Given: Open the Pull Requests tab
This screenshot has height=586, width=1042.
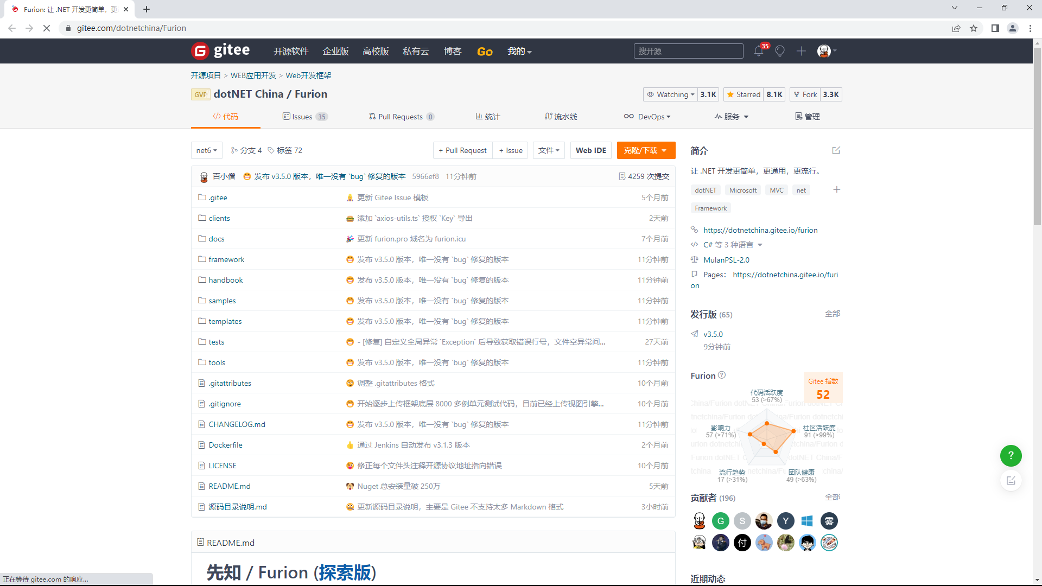Looking at the screenshot, I should click(x=401, y=117).
